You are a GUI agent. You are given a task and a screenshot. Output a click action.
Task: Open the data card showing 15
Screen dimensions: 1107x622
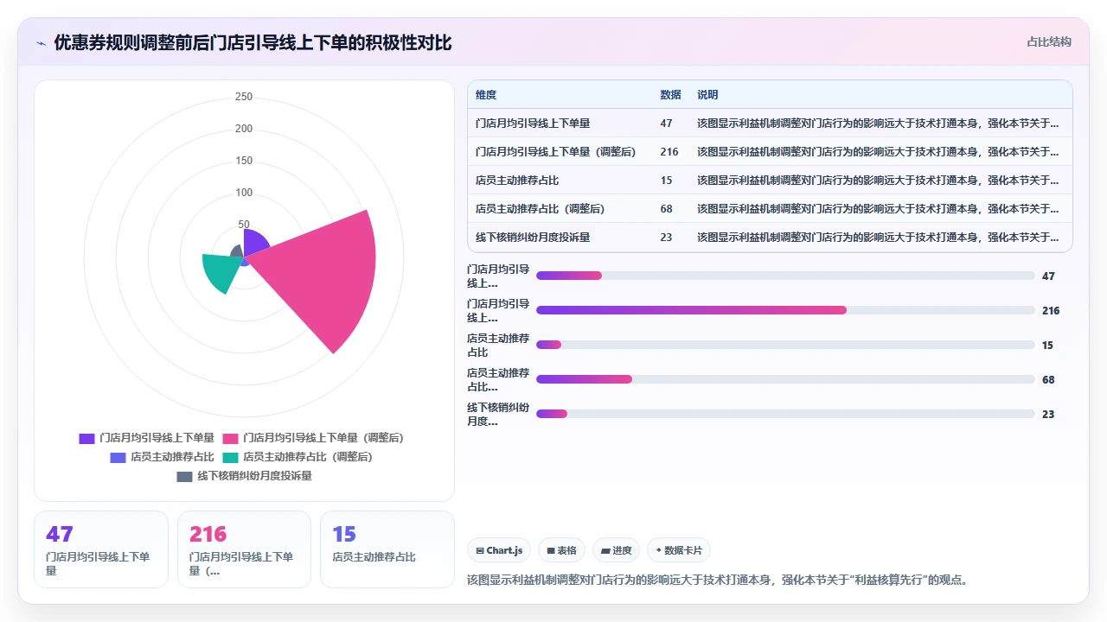click(x=387, y=549)
